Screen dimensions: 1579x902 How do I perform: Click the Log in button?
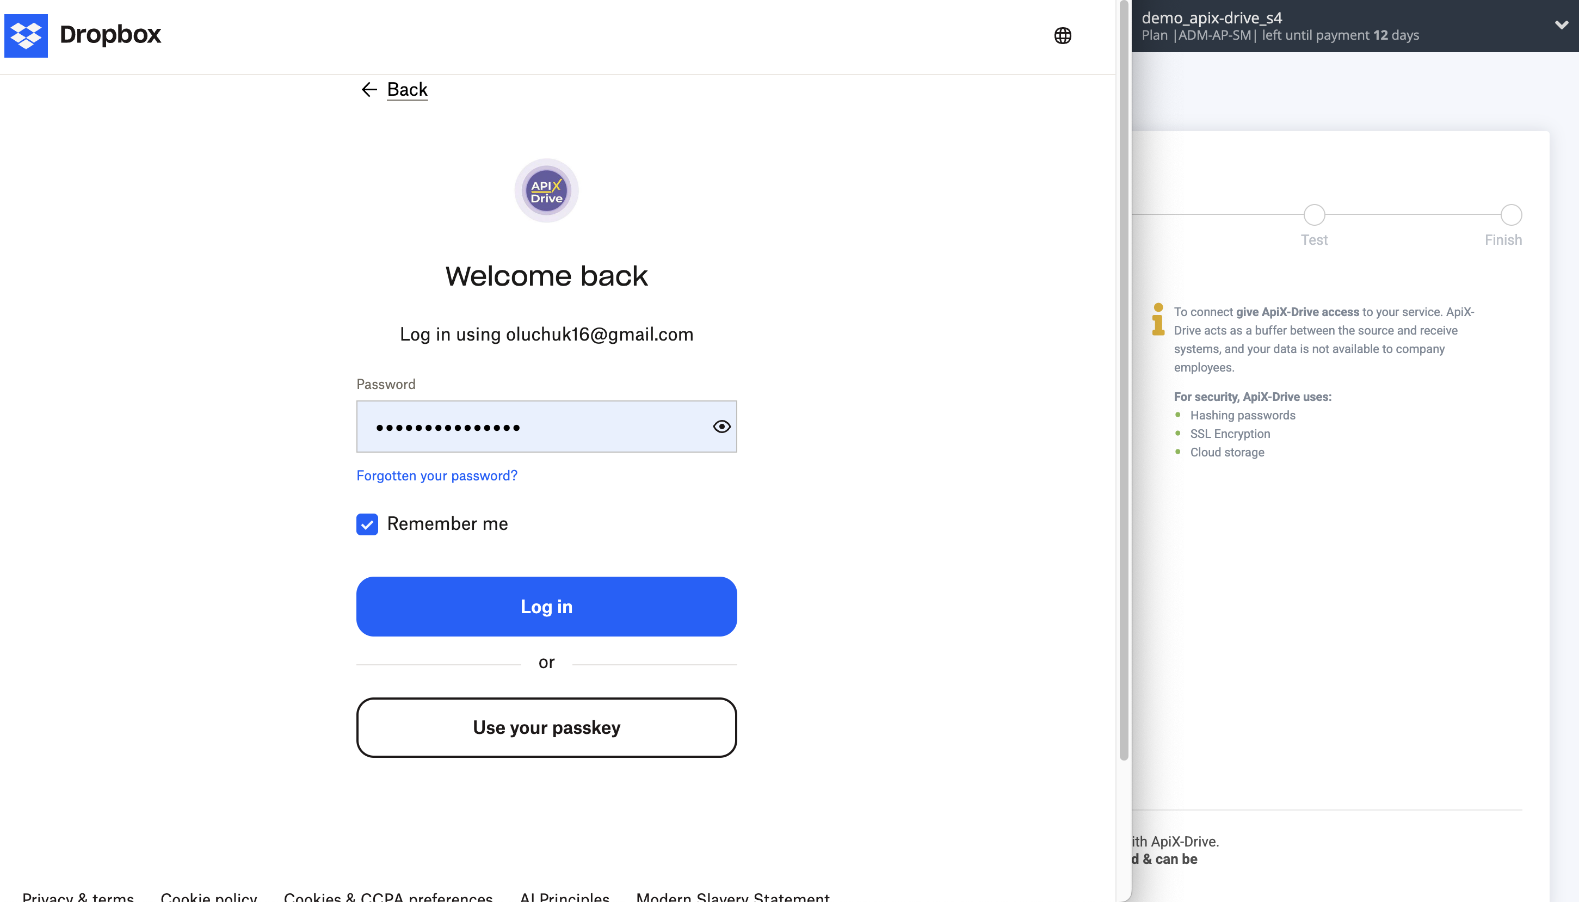click(546, 606)
